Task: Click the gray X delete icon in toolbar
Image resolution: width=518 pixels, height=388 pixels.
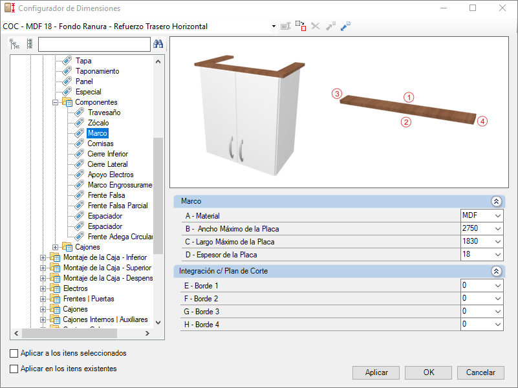Action: tap(316, 26)
